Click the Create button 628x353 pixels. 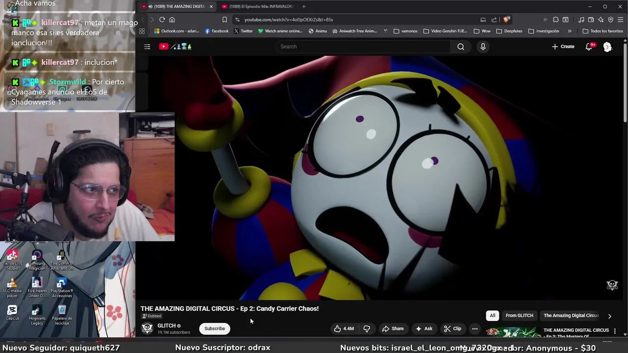[563, 47]
